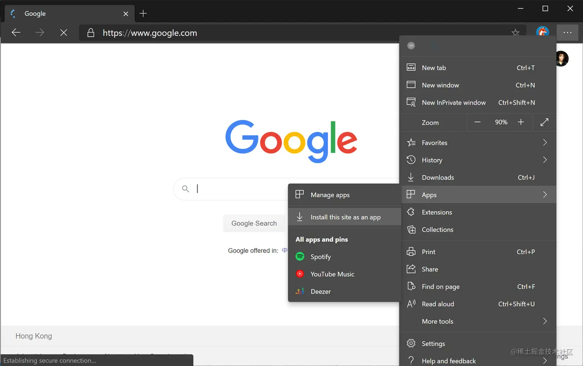
Task: Expand the Favorites submenu arrow
Action: (545, 142)
